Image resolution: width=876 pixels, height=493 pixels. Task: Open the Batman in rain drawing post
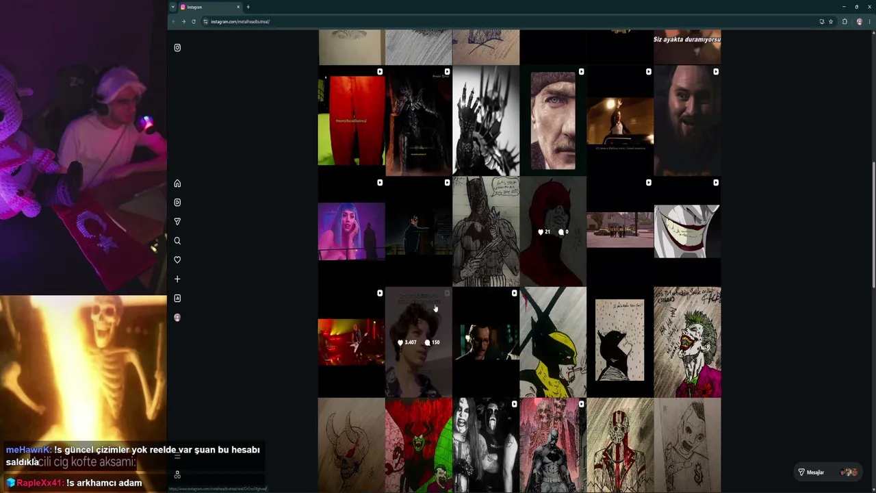click(x=620, y=342)
